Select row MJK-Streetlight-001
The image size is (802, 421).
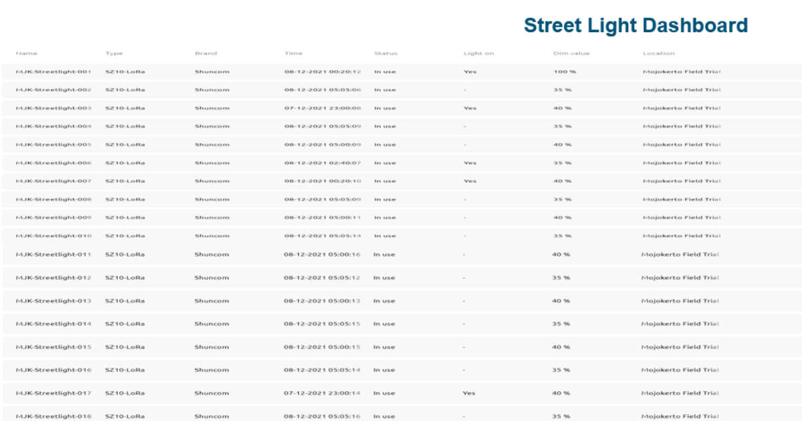401,72
